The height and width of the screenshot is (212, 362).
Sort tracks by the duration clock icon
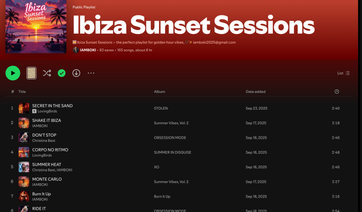[x=337, y=92]
